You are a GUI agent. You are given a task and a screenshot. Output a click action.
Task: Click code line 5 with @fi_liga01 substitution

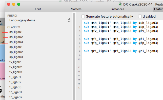click(x=121, y=39)
